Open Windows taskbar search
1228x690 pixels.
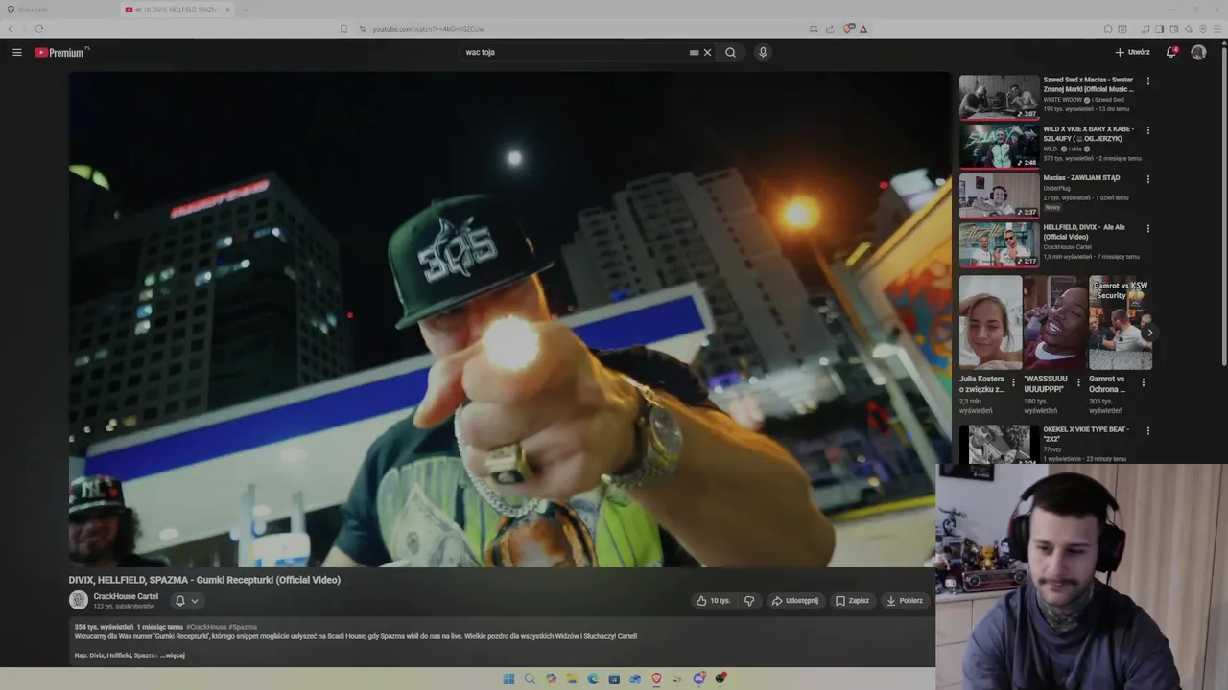[530, 678]
